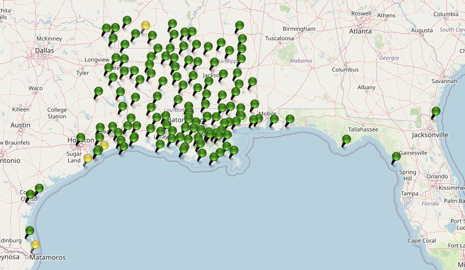Select green marker covering Corpus Christi label

30,195
